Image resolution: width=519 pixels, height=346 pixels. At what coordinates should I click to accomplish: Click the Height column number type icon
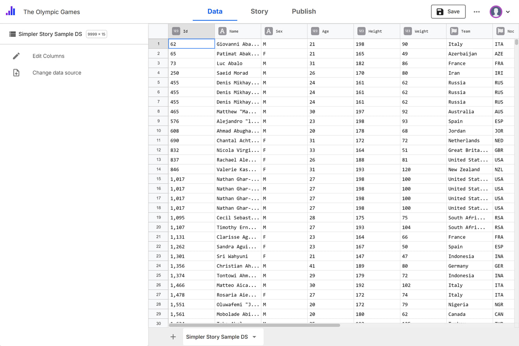(x=361, y=31)
